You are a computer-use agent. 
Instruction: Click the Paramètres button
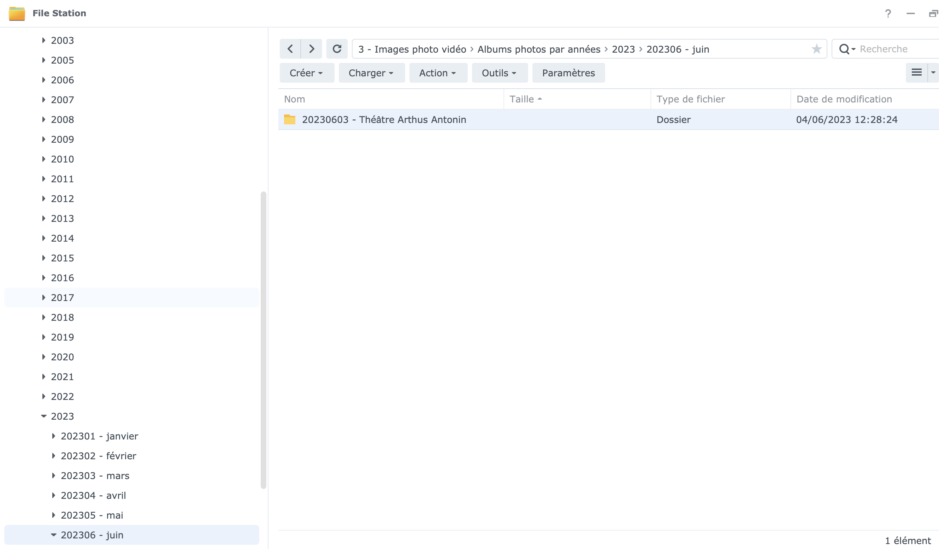[x=568, y=73]
